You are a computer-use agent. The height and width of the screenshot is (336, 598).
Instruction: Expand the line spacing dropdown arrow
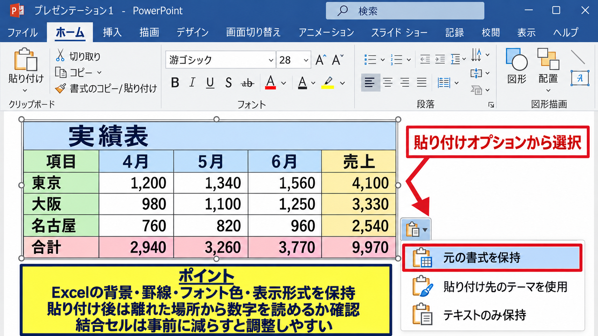click(464, 59)
